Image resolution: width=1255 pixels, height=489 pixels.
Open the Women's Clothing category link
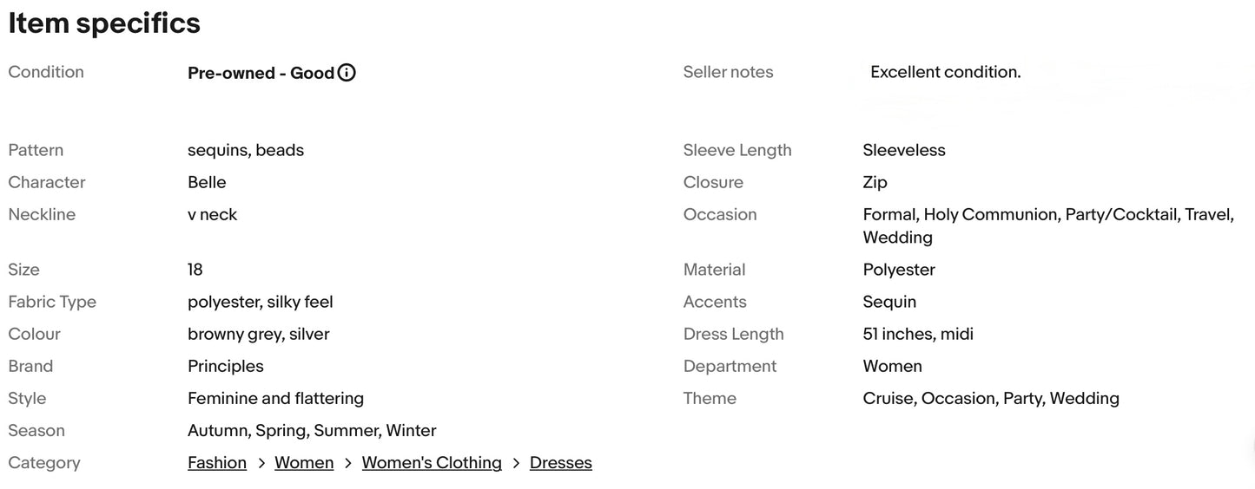pos(432,463)
